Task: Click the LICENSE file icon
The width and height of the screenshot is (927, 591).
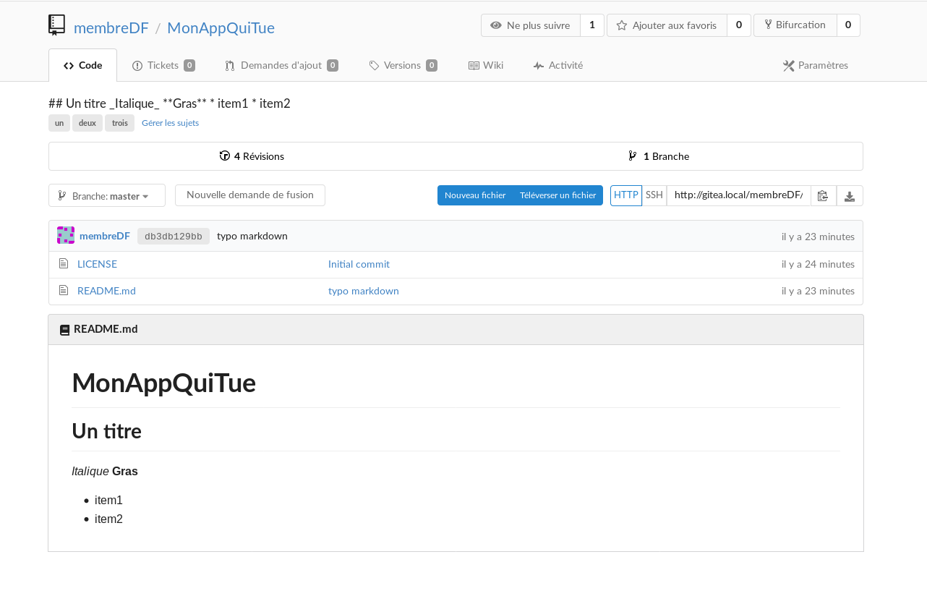Action: 64,264
